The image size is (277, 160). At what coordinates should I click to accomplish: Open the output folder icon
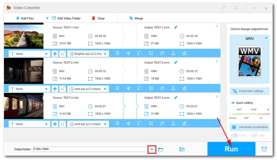click(x=161, y=149)
